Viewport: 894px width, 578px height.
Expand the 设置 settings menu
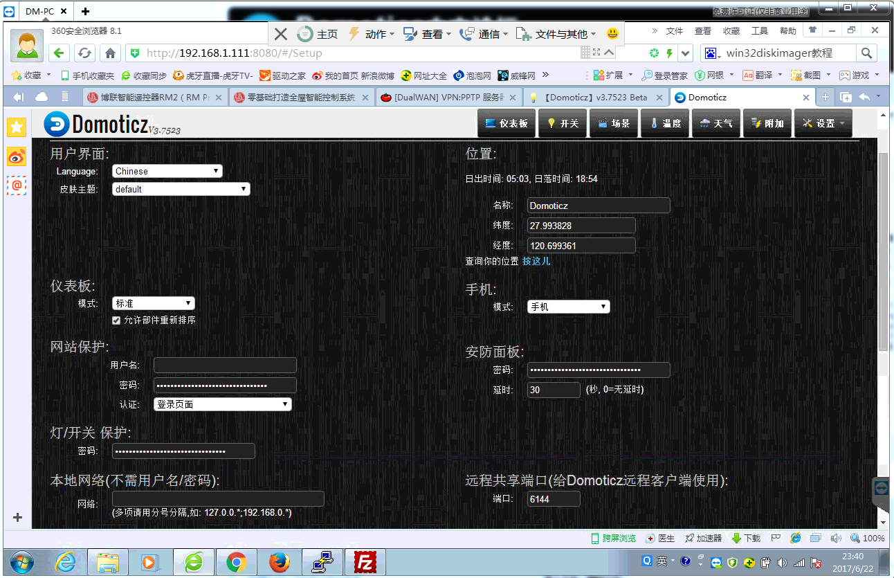(x=823, y=123)
